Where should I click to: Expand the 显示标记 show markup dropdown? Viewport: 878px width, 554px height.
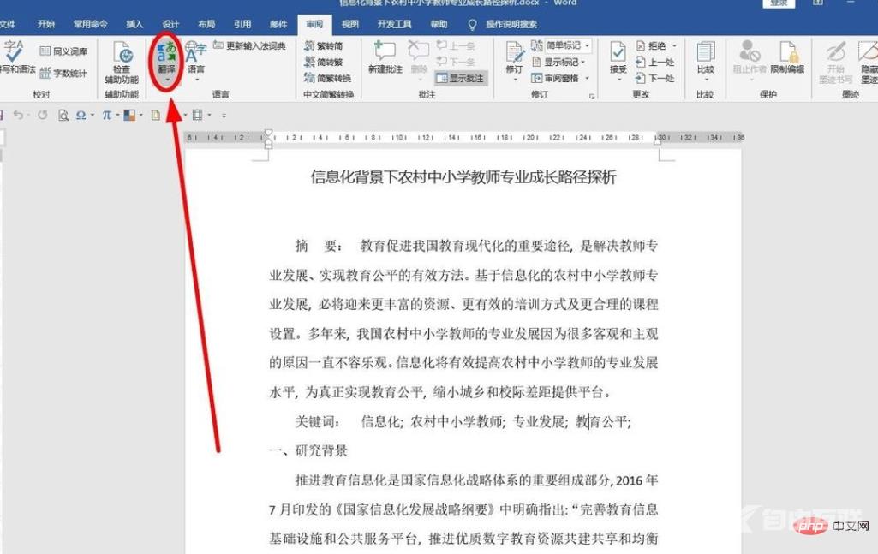tap(585, 62)
